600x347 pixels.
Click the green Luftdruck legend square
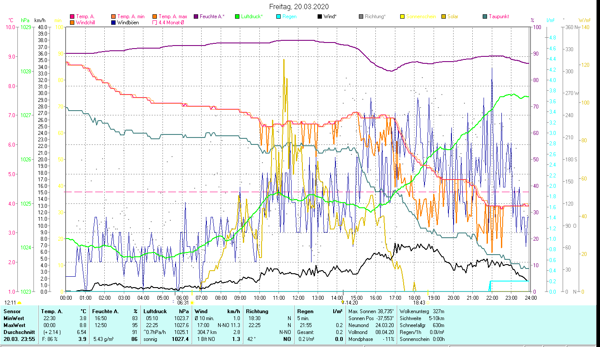[237, 17]
